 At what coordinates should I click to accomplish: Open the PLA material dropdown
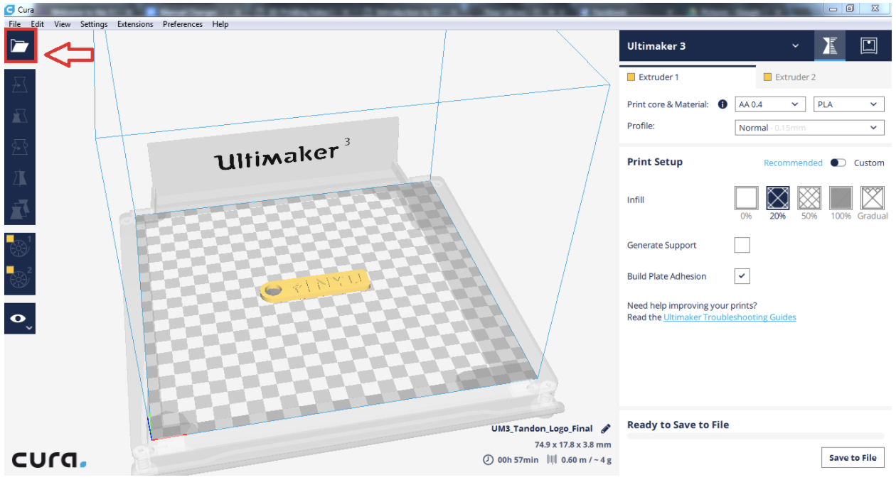click(x=849, y=104)
